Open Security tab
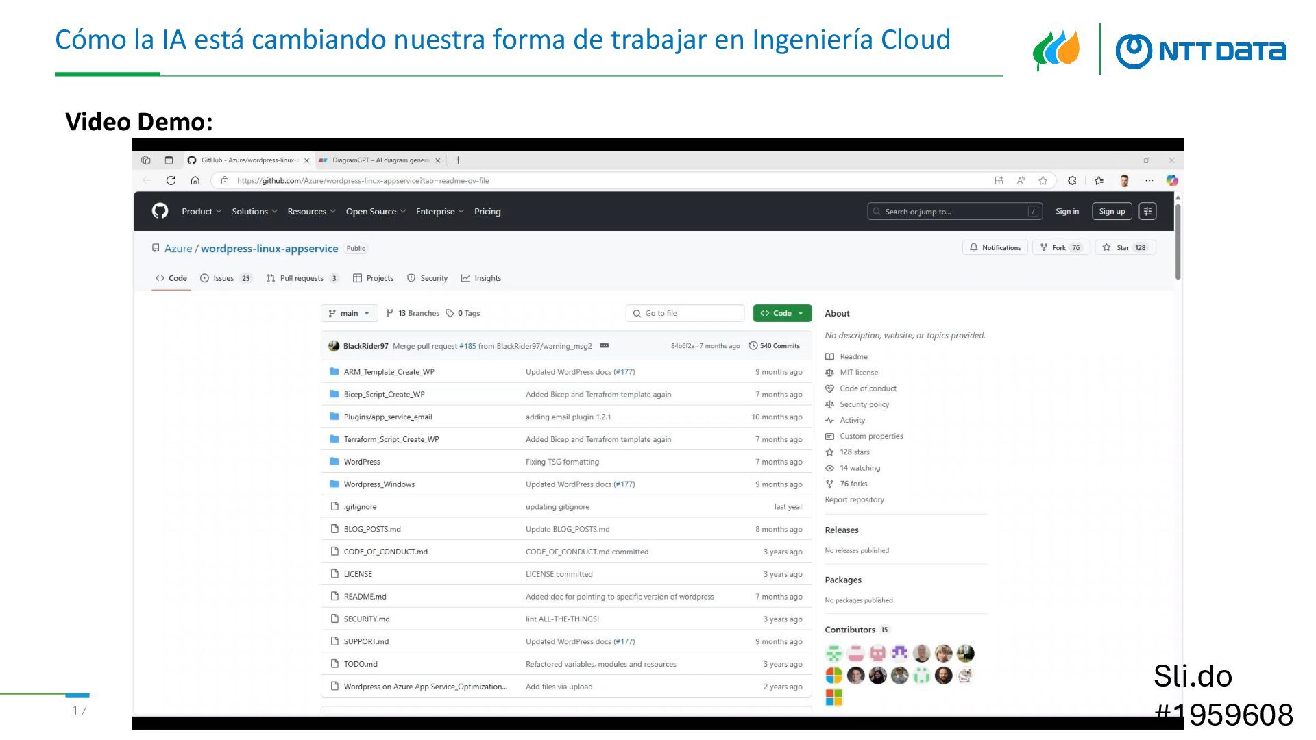The height and width of the screenshot is (740, 1316). pos(427,278)
